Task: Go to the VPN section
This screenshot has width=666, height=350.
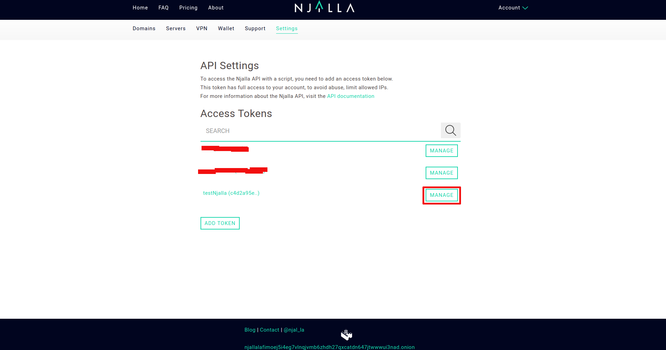Action: [202, 28]
